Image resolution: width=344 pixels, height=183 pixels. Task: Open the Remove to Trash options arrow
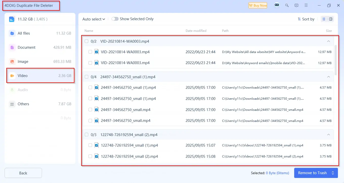[x=333, y=173]
